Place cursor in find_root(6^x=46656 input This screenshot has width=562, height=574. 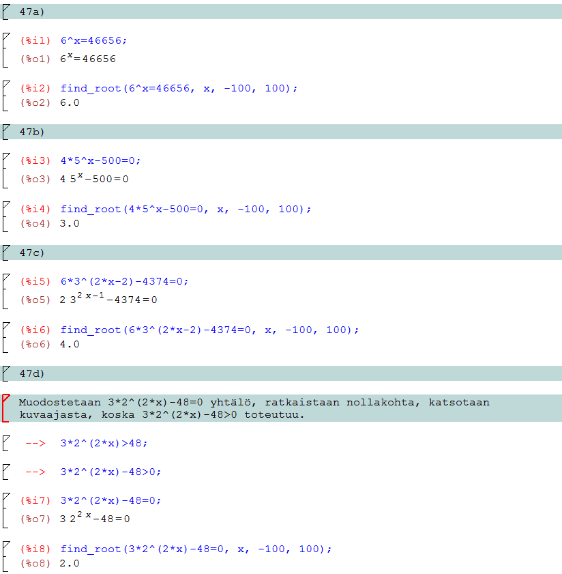tap(179, 89)
